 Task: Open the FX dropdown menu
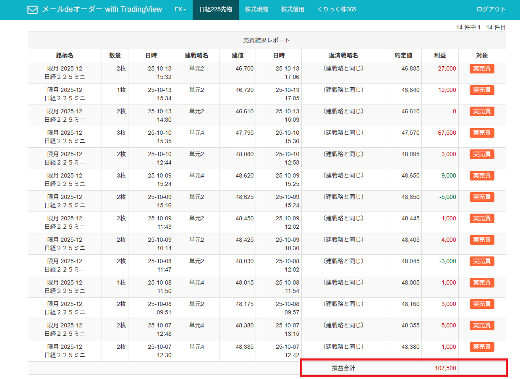(180, 9)
